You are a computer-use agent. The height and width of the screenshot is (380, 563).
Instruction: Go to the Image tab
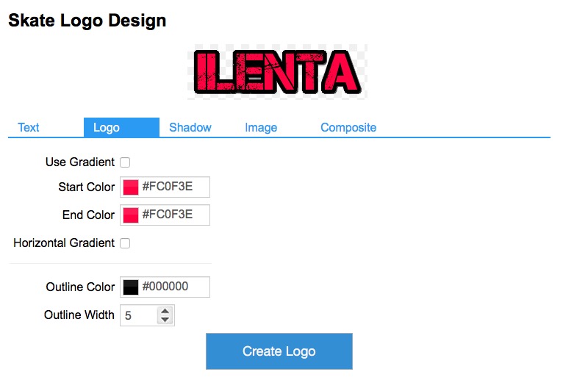click(261, 127)
